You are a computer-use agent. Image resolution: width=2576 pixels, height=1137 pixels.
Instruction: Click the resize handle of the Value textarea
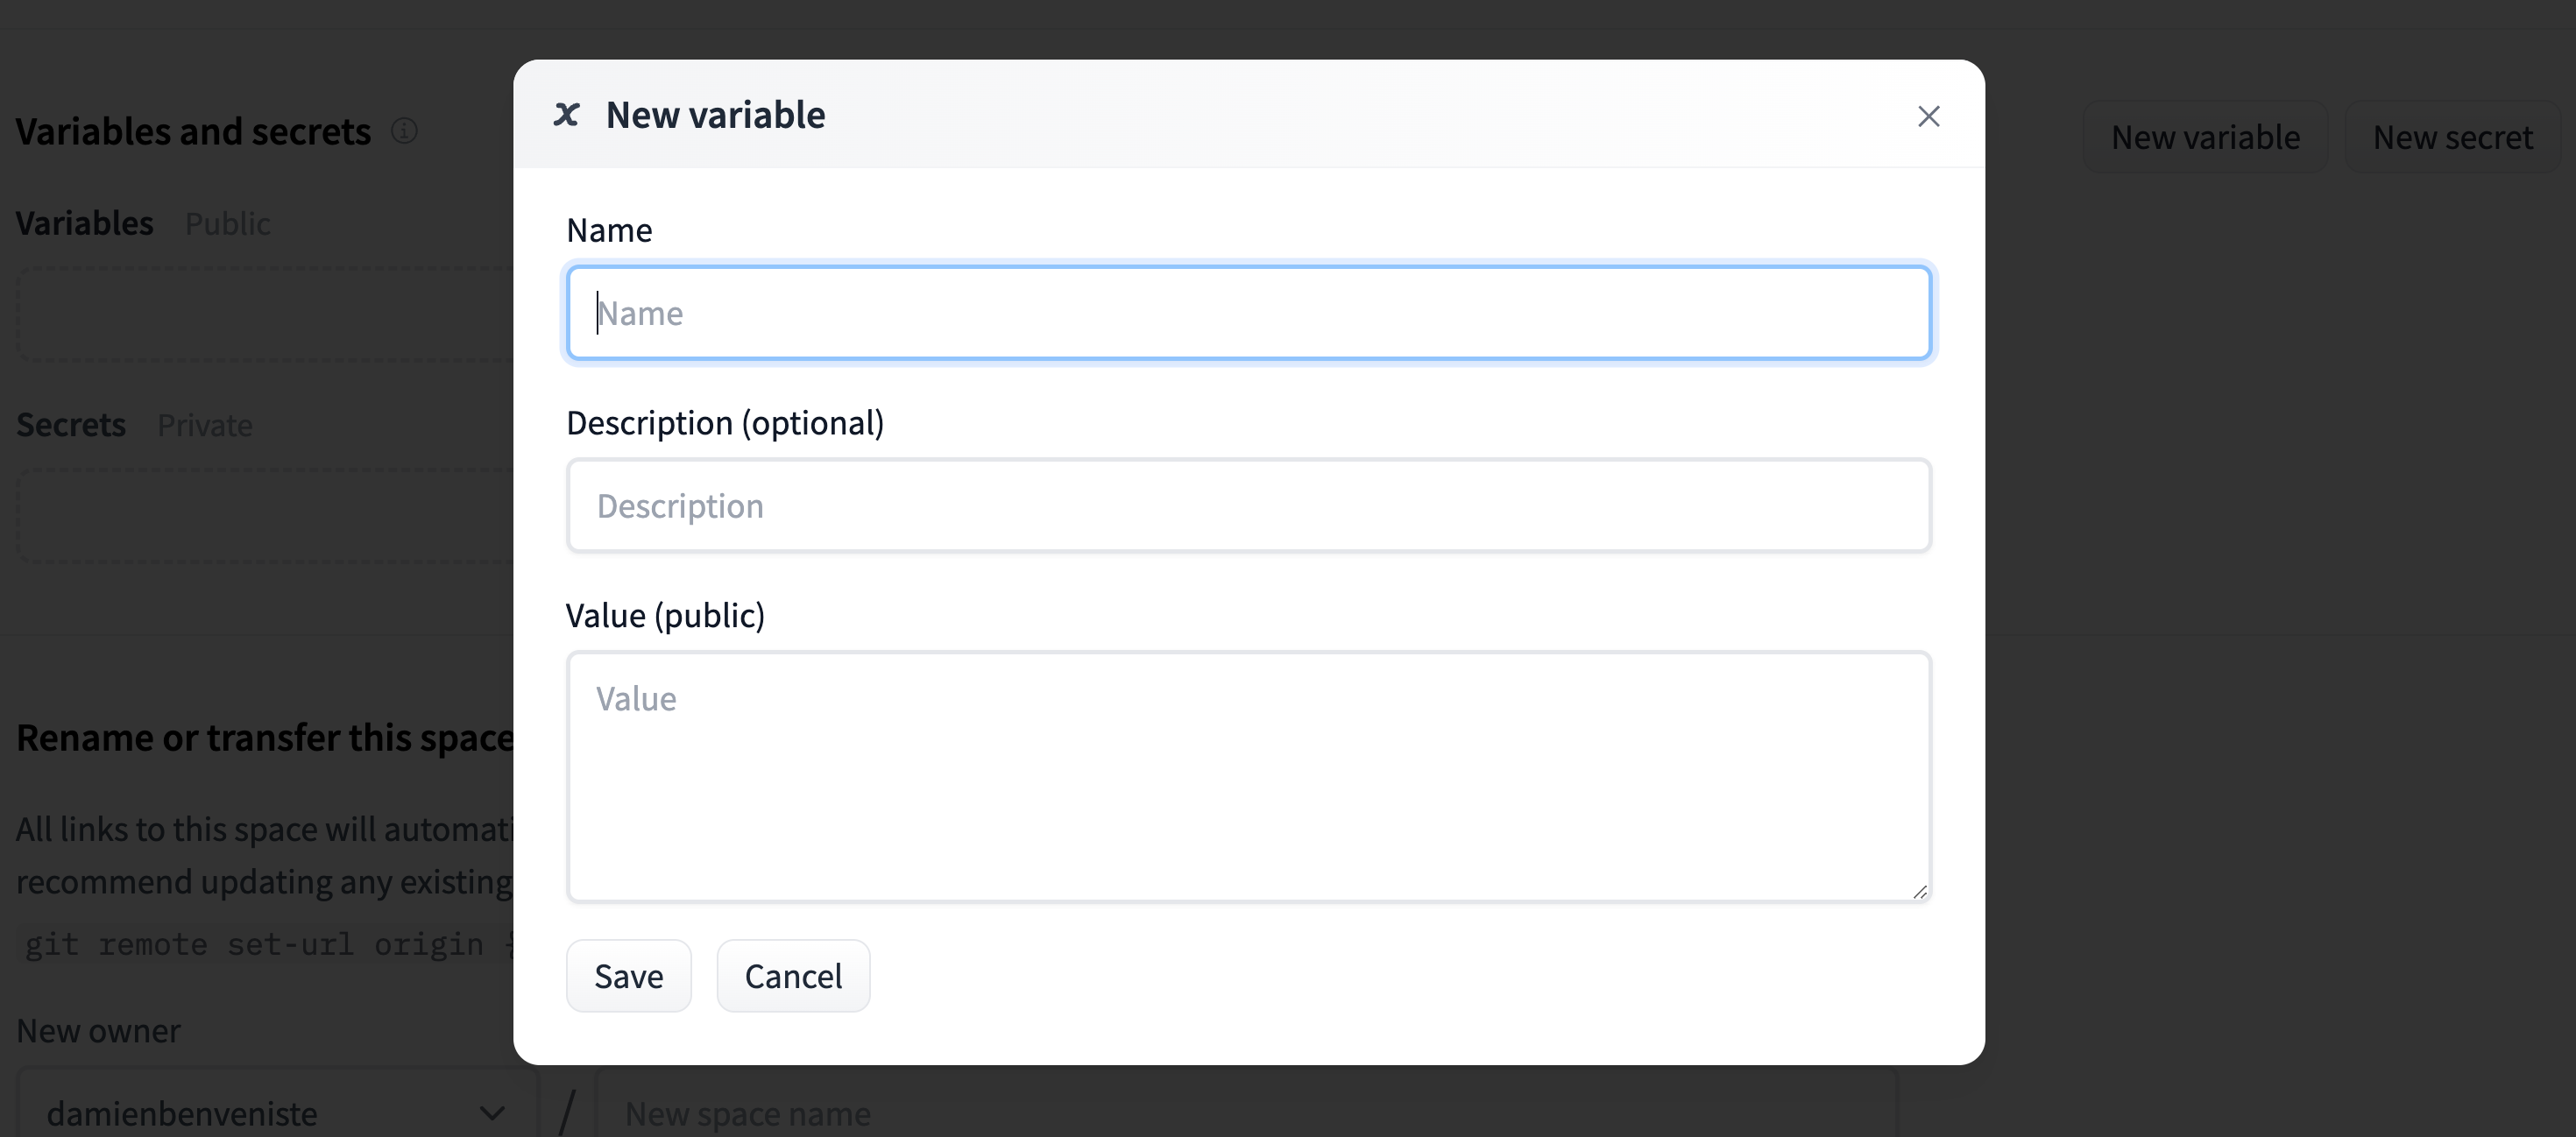coord(1920,891)
